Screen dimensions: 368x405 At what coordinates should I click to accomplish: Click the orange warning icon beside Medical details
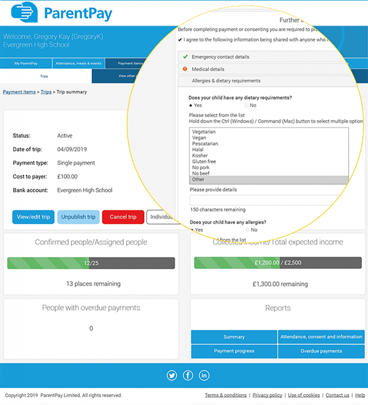click(x=185, y=69)
